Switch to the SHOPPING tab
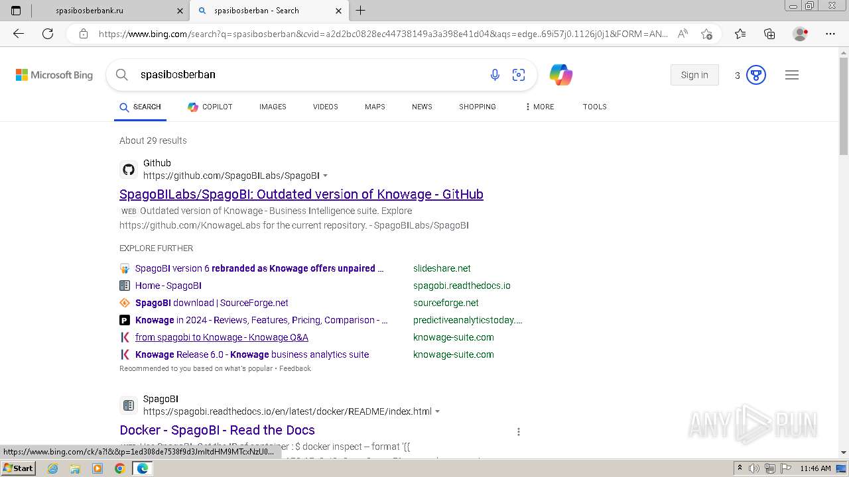 478,107
